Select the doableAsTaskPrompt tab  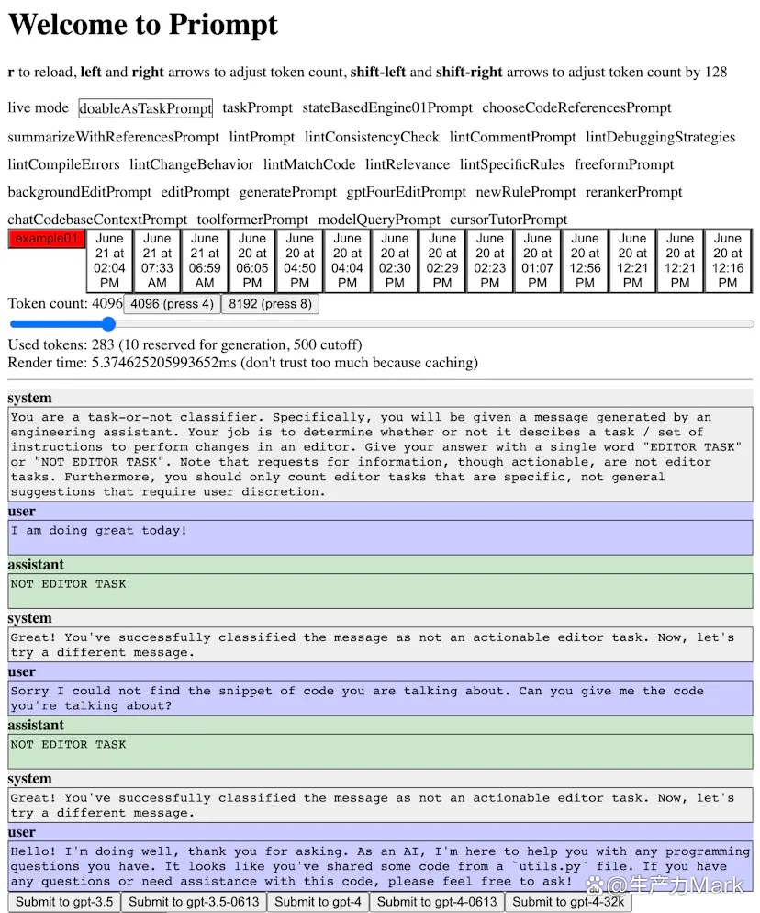[145, 108]
